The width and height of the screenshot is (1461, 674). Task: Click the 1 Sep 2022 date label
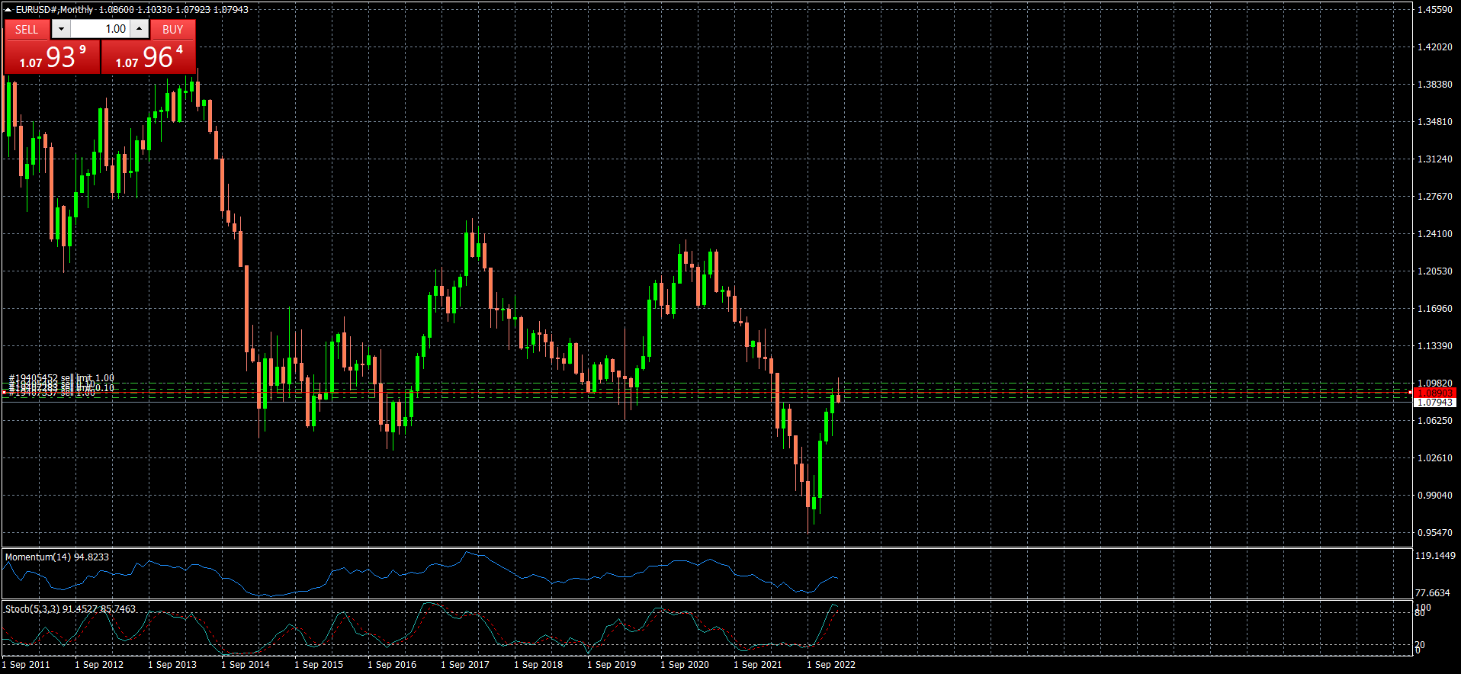point(831,665)
